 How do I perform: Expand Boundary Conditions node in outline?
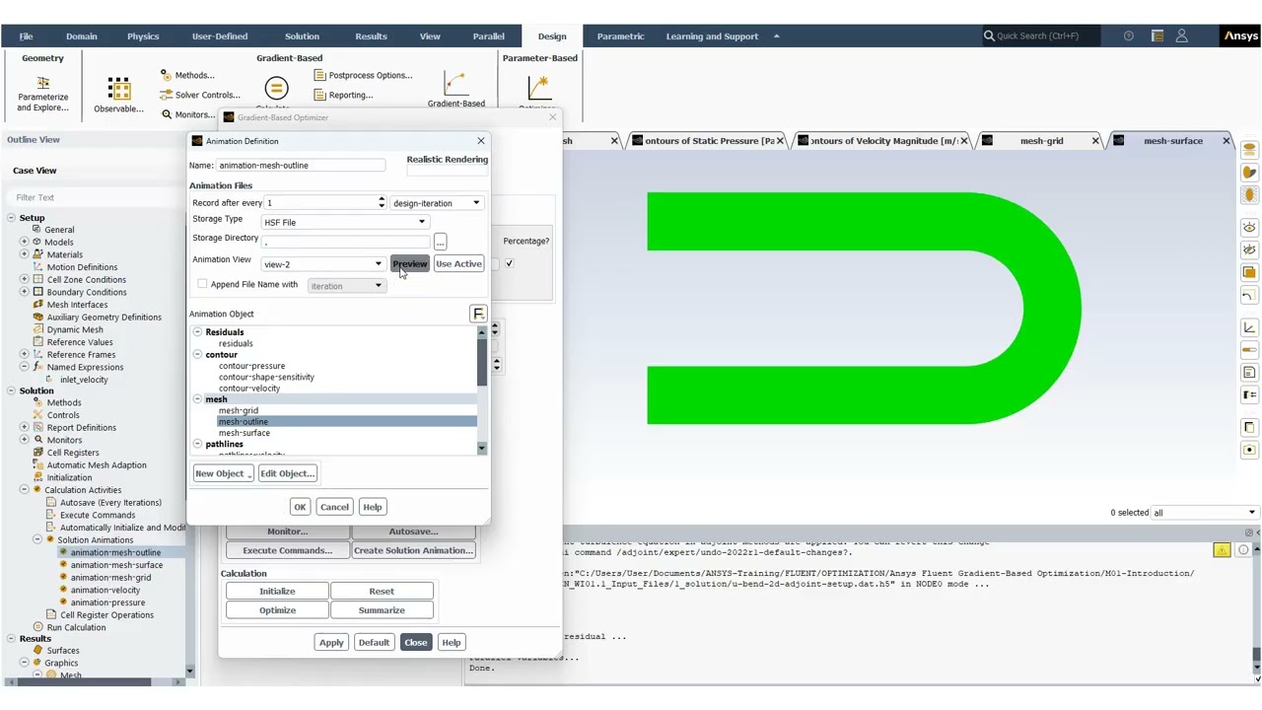coord(25,292)
